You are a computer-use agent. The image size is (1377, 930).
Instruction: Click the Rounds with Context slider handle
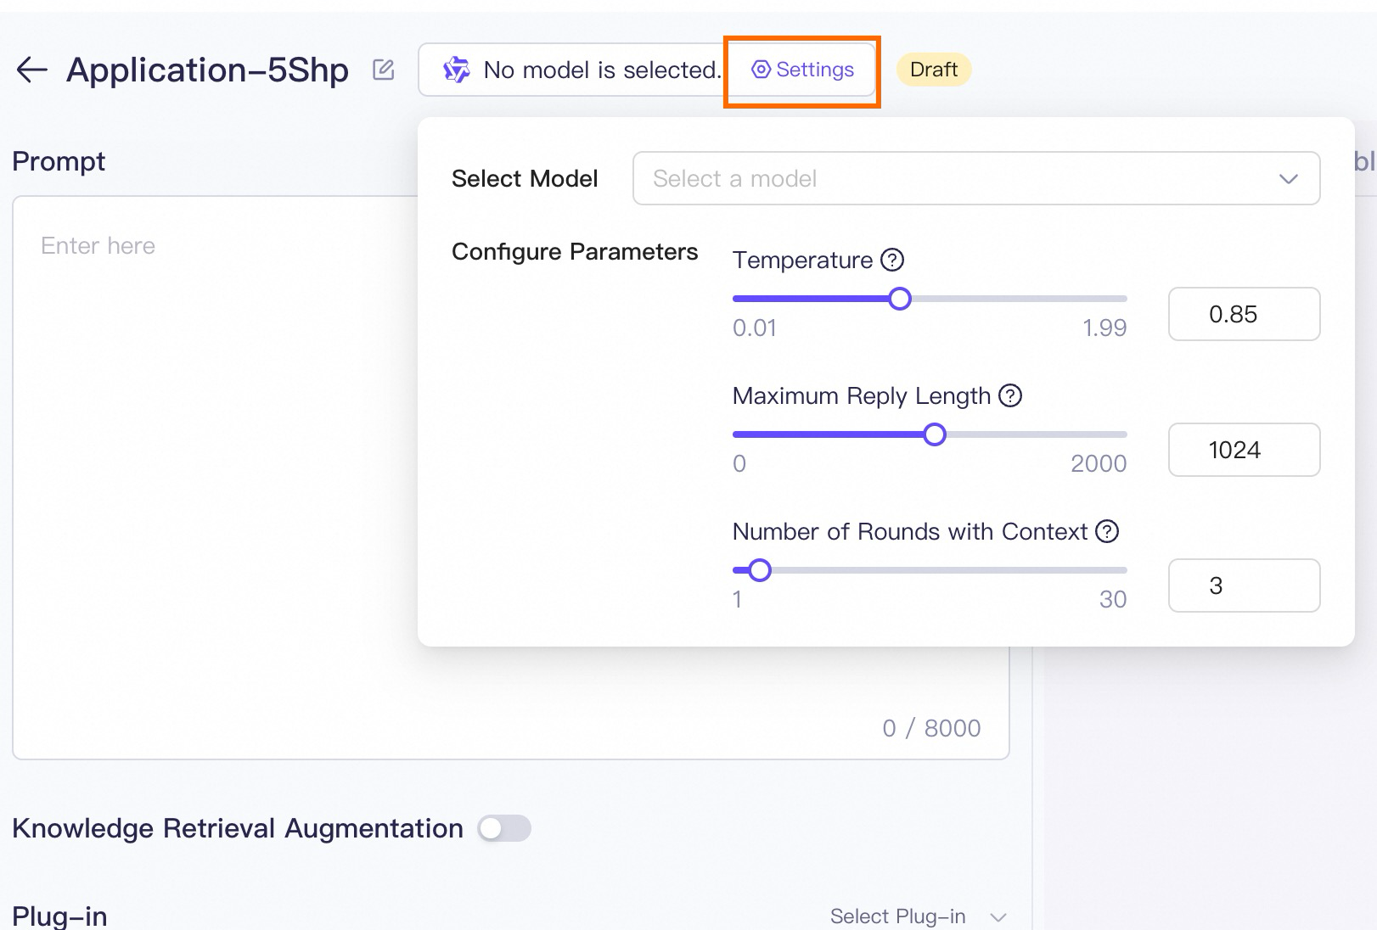pyautogui.click(x=760, y=570)
